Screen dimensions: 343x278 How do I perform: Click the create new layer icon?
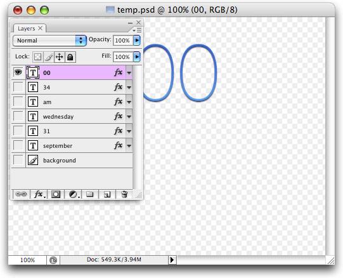click(107, 194)
